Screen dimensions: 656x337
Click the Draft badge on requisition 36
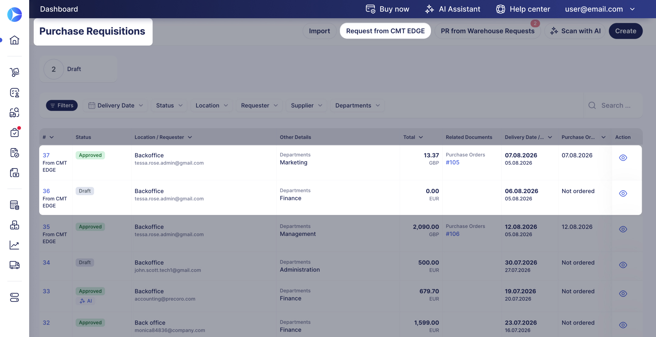85,191
